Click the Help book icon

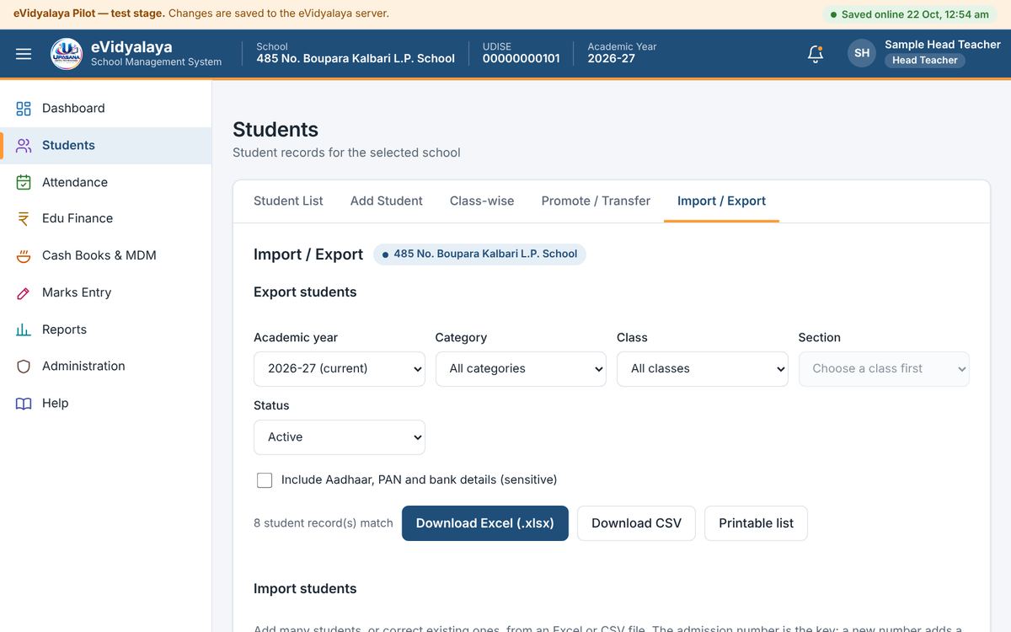tap(24, 403)
